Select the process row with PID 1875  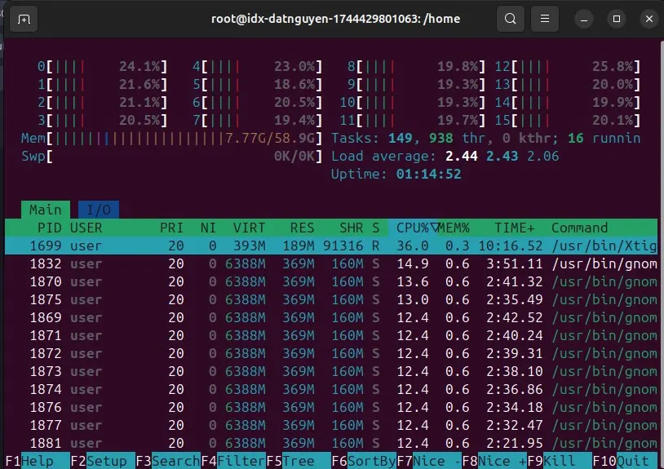[331, 299]
